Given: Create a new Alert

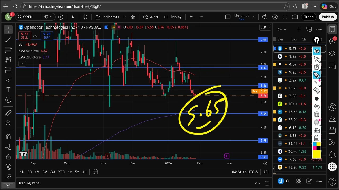Looking at the screenshot, I should coord(150,17).
